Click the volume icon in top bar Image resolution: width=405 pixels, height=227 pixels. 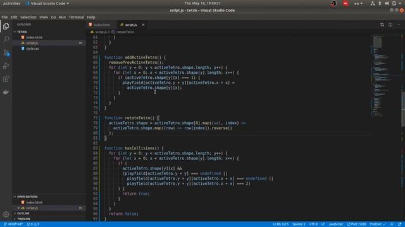click(387, 3)
